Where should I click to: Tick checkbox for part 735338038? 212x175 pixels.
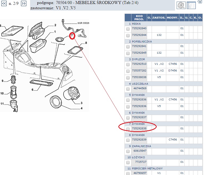click(x=128, y=78)
